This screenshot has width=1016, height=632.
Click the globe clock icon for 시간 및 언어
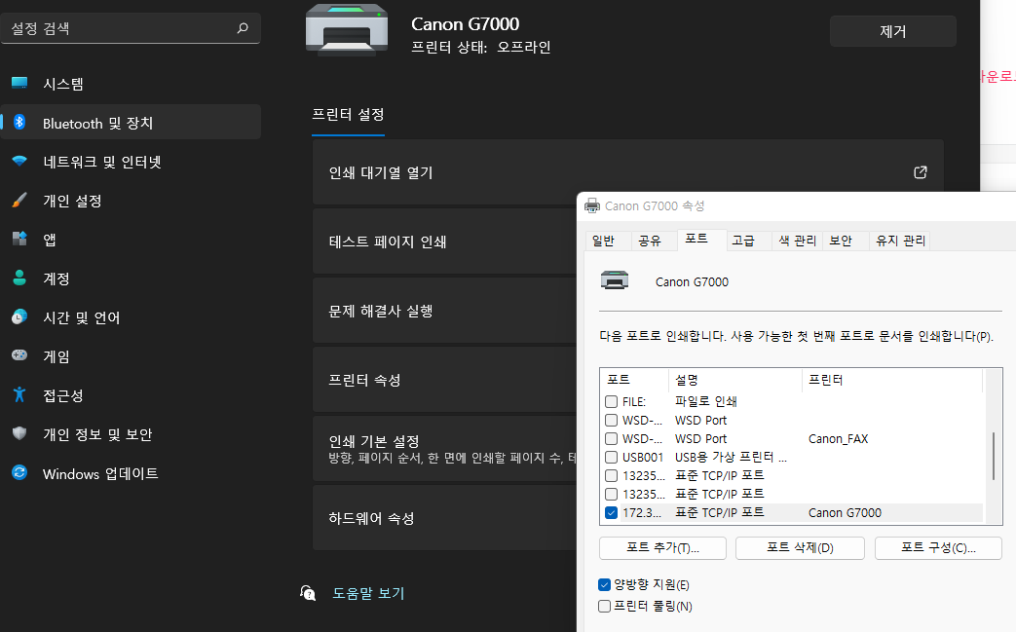19,316
